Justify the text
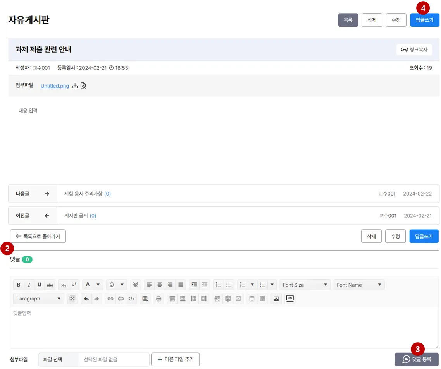Viewport: 441px width, 369px height. [x=181, y=285]
